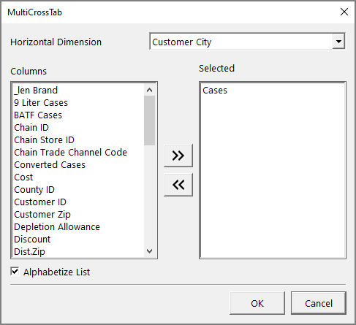
Task: Click the Columns list scroll-up arrow
Action: [150, 90]
